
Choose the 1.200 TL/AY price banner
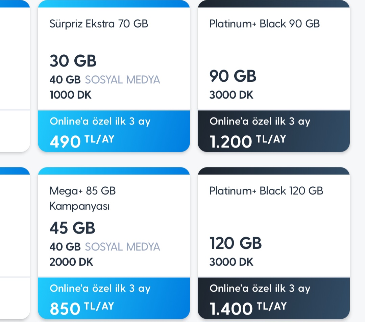click(x=273, y=131)
